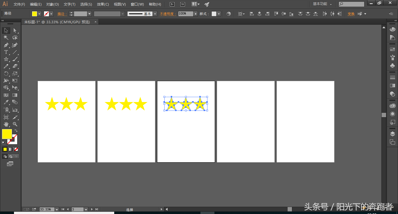This screenshot has height=214, width=398.
Task: Select the Free Transform tool
Action: pyautogui.click(x=15, y=81)
